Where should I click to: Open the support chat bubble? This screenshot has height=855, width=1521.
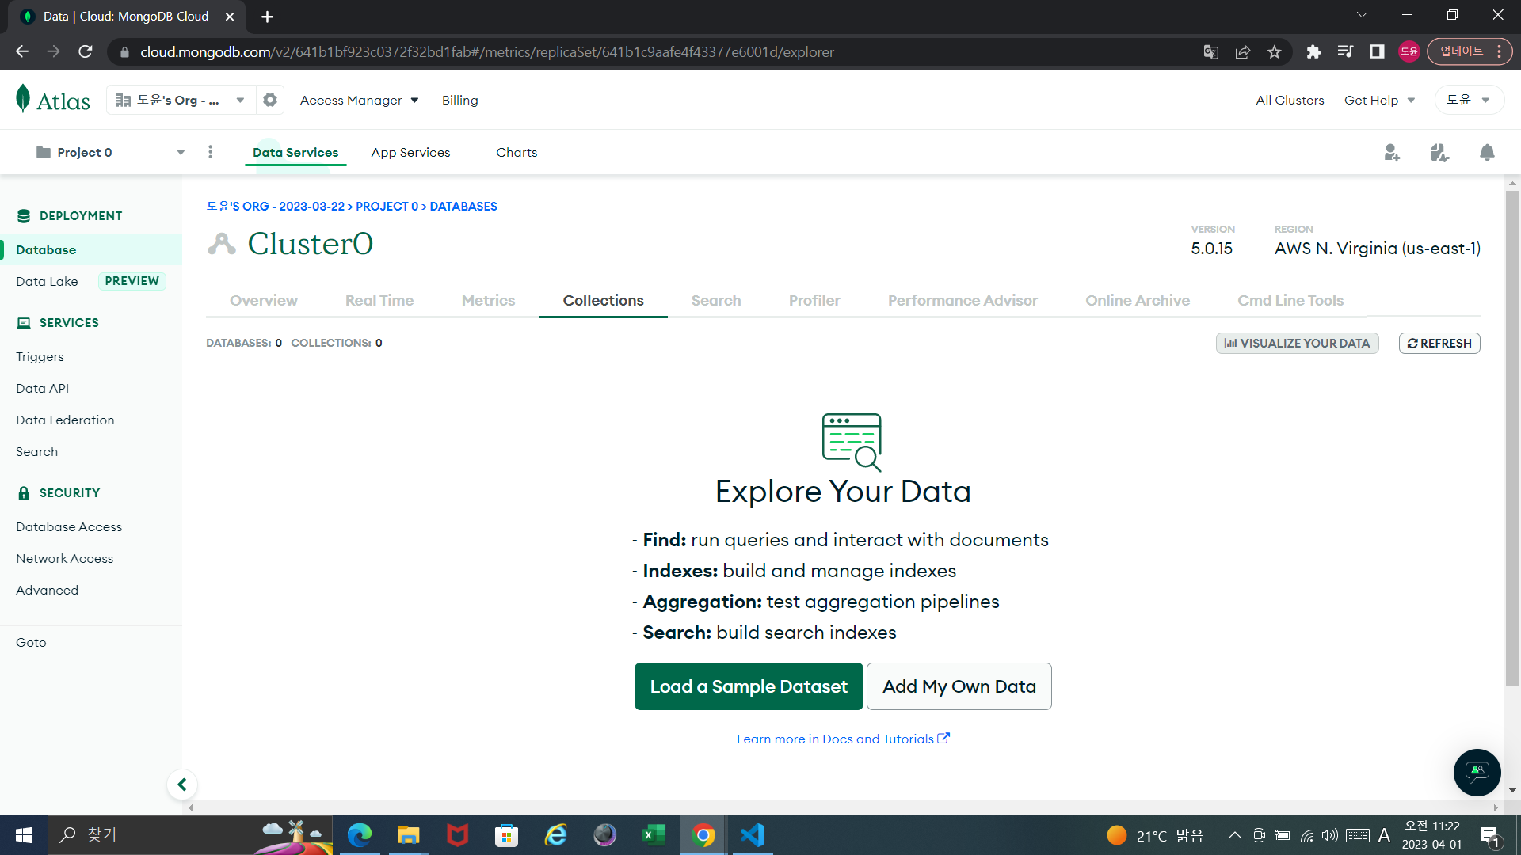pyautogui.click(x=1477, y=772)
